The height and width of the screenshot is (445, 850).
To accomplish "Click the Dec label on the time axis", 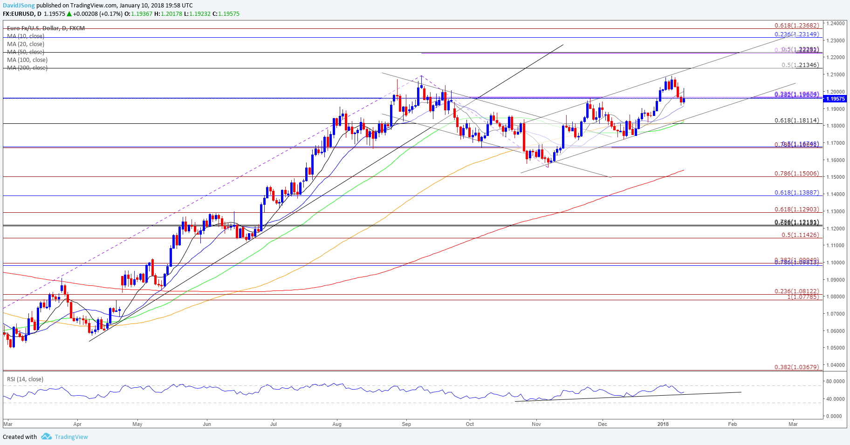I will pos(603,424).
